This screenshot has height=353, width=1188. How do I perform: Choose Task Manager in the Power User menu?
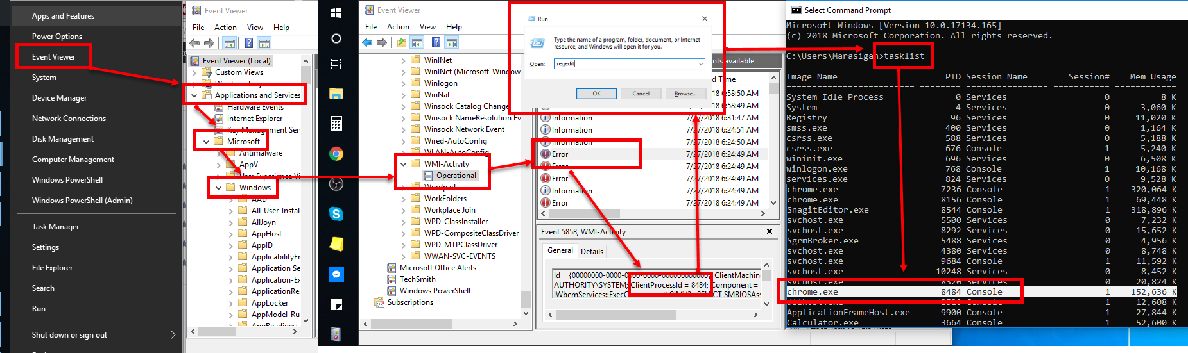pos(56,227)
